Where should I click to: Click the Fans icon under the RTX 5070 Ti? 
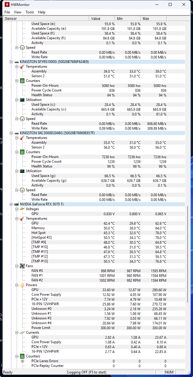pos(22,266)
